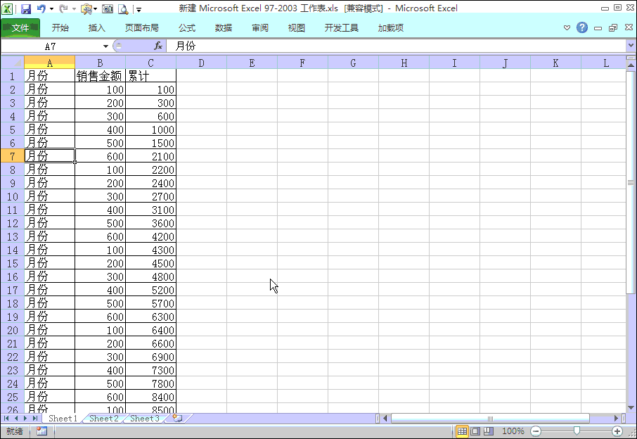Select cell C7 with value 2100
The width and height of the screenshot is (637, 439).
[x=150, y=156]
